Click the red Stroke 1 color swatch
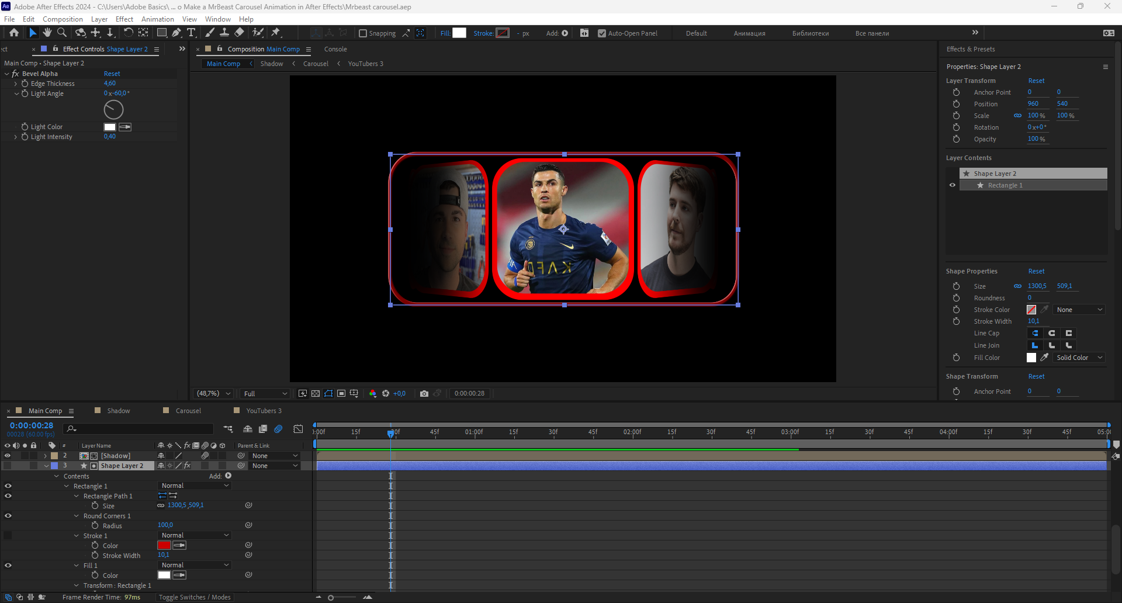Image resolution: width=1122 pixels, height=603 pixels. click(164, 546)
